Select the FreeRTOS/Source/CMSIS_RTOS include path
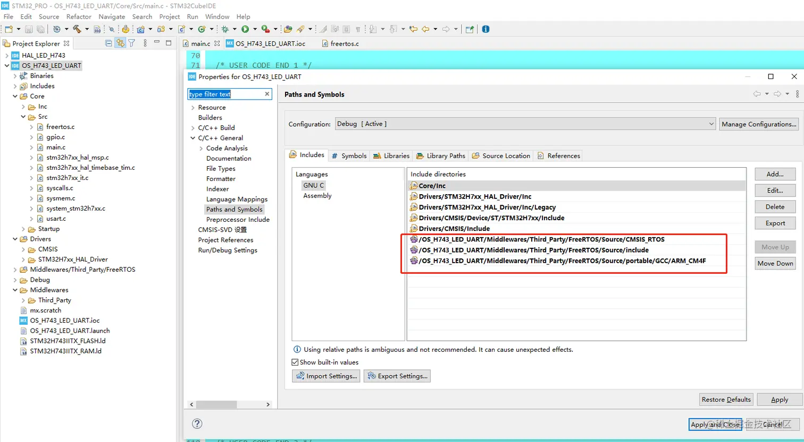This screenshot has height=442, width=804. pos(576,239)
